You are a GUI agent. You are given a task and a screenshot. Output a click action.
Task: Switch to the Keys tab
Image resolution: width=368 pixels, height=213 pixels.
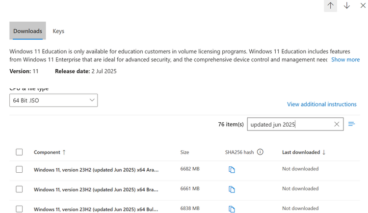[x=58, y=31]
